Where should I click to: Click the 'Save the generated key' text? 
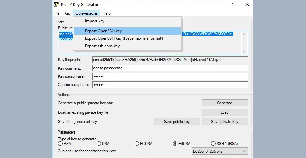(78, 122)
